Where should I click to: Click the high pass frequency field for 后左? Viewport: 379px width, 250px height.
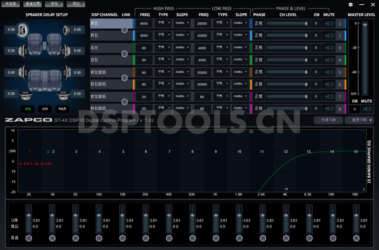point(144,48)
